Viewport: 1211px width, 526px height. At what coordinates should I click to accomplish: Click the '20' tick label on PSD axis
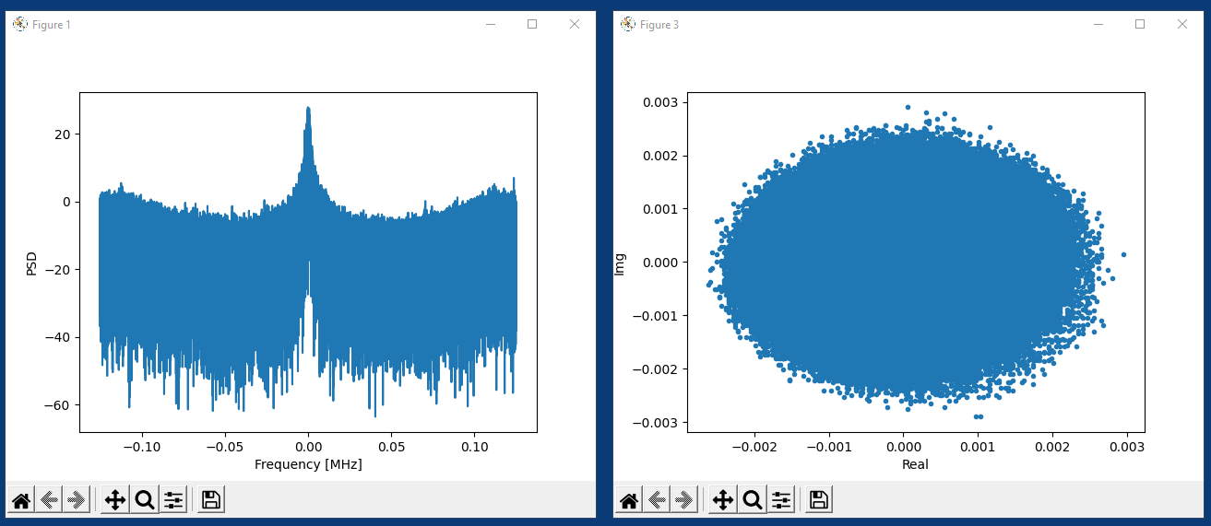[x=65, y=134]
